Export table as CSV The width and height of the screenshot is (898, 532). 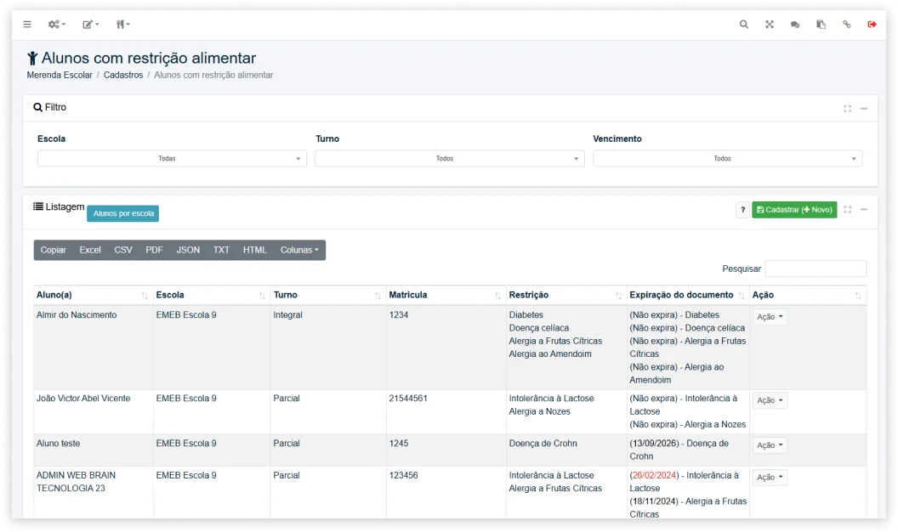click(123, 250)
